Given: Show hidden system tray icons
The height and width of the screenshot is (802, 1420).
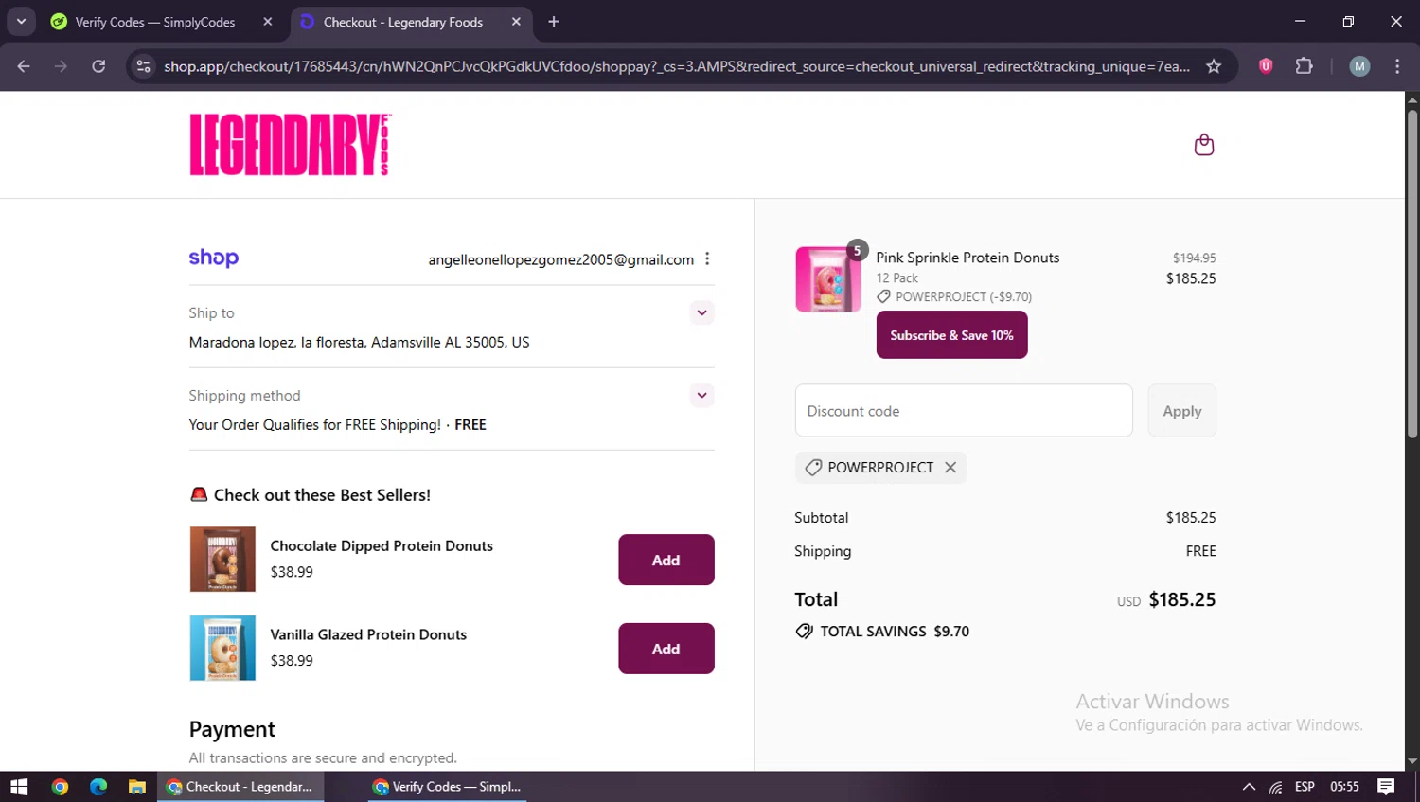Looking at the screenshot, I should [1249, 787].
